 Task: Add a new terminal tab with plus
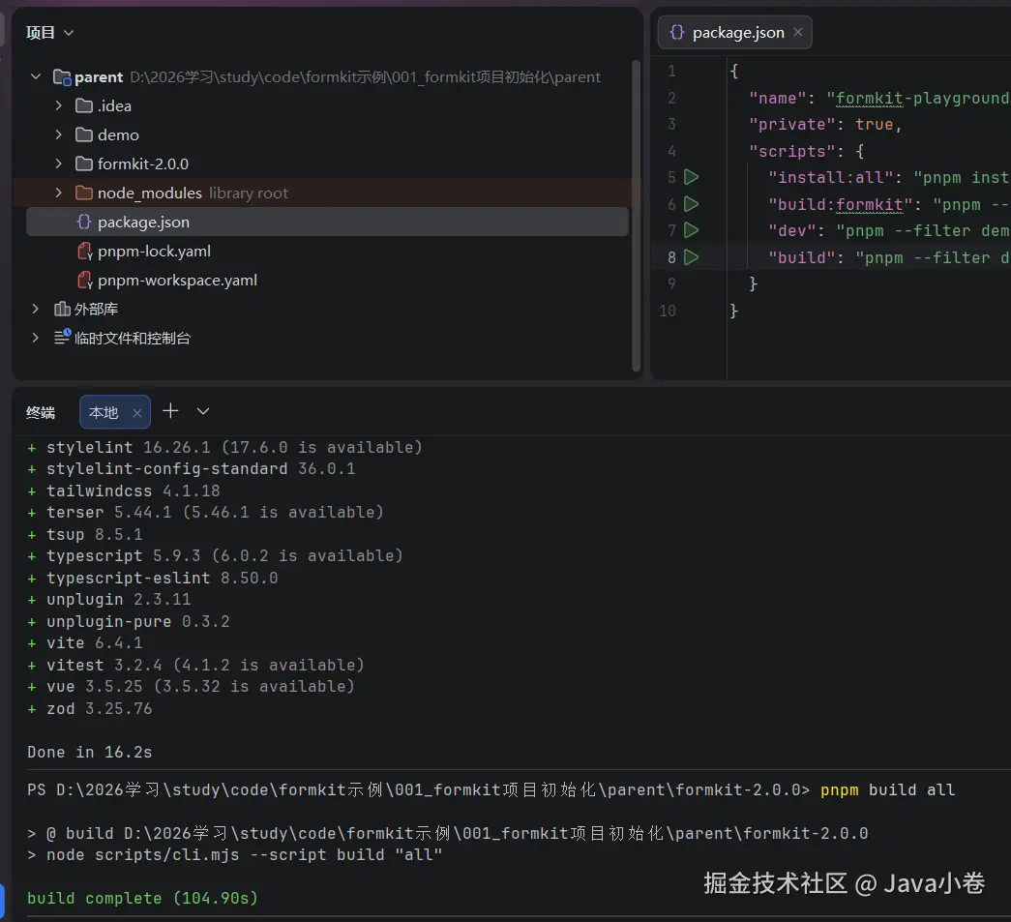[170, 411]
